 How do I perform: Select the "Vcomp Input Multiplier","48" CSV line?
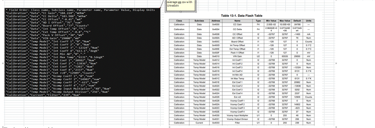(58, 89)
